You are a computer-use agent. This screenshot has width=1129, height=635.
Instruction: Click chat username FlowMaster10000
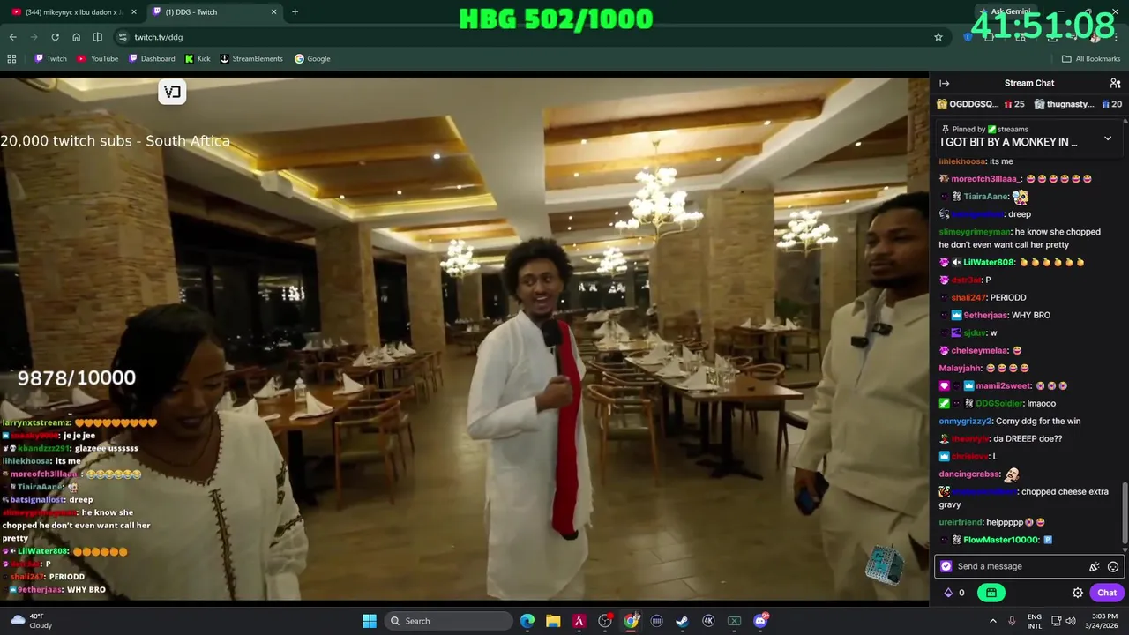(x=1001, y=540)
